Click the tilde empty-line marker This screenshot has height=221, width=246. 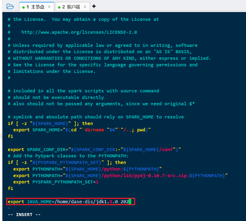point(9,208)
